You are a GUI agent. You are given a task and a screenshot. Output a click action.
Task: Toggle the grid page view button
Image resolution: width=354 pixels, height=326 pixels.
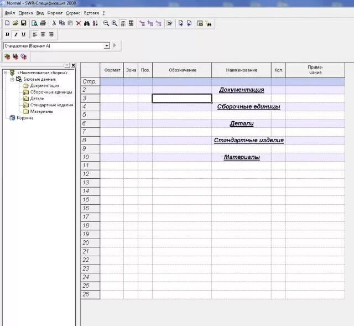(131, 23)
